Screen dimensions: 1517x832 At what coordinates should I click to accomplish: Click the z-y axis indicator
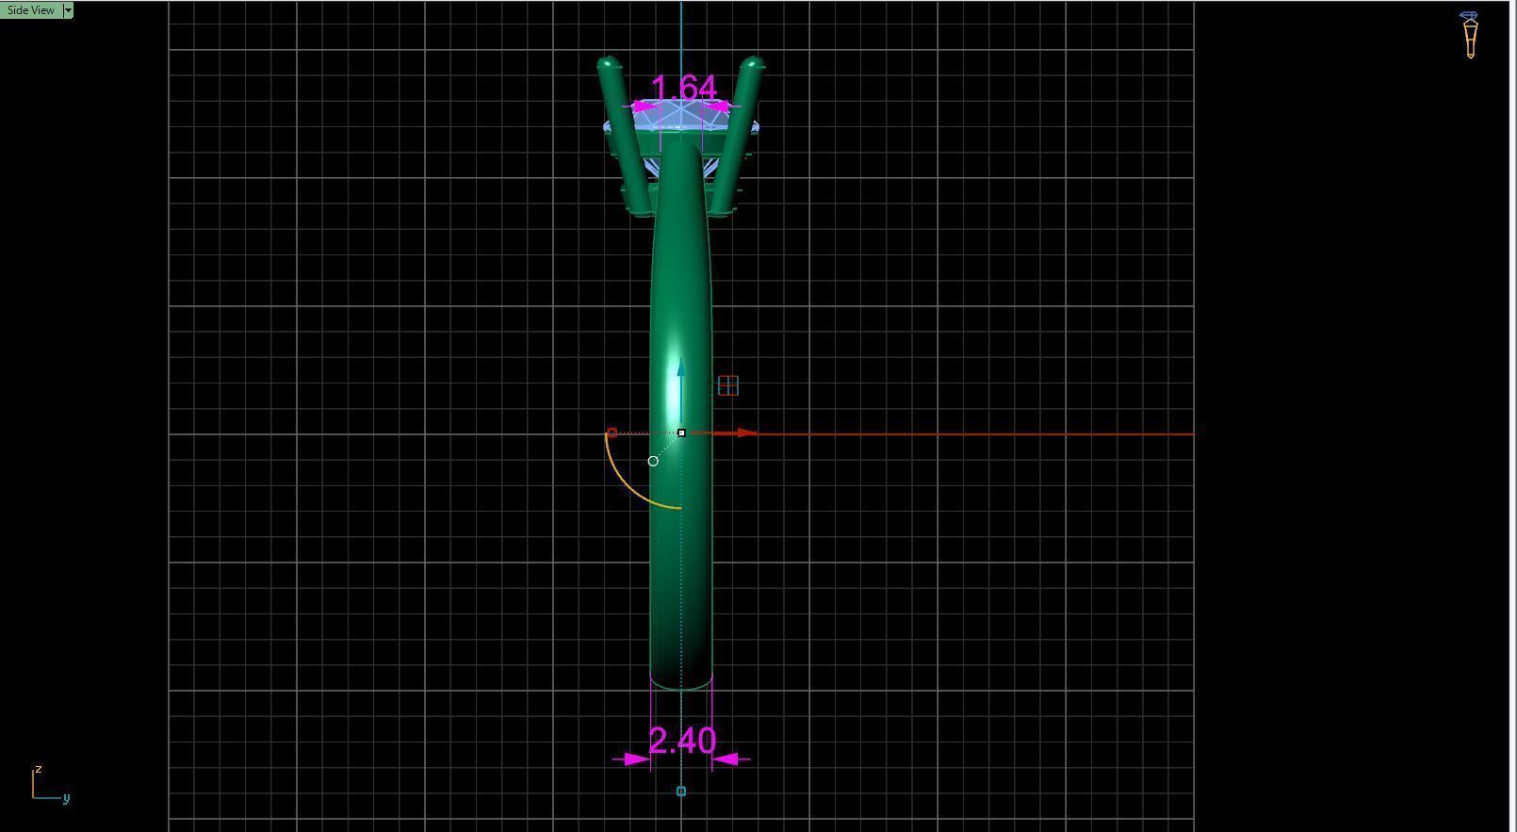click(50, 784)
